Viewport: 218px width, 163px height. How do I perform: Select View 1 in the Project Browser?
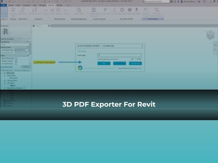[13, 86]
